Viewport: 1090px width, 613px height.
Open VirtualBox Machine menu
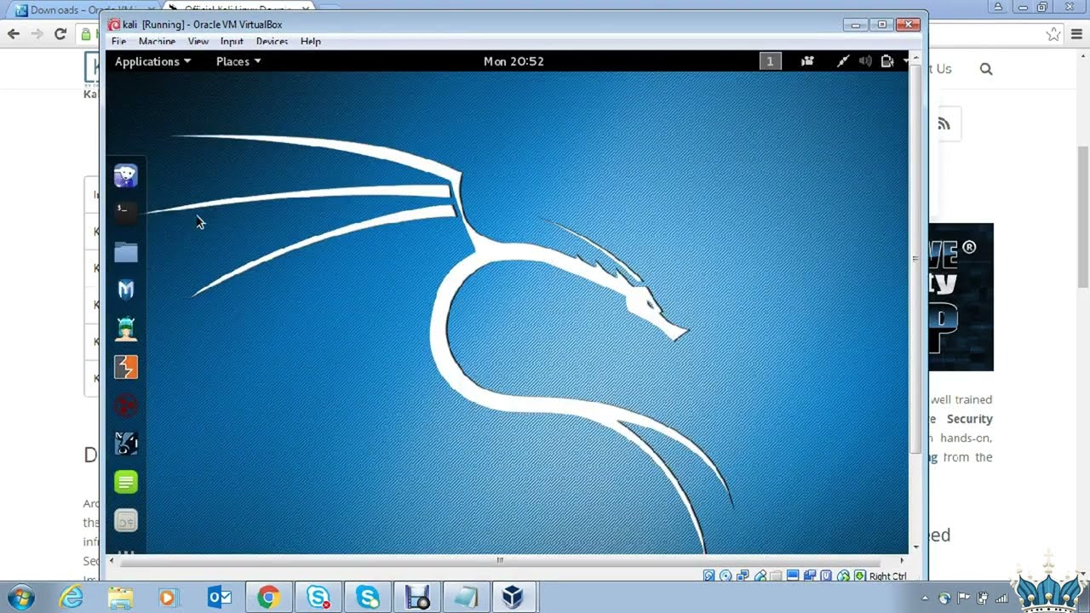pyautogui.click(x=157, y=41)
